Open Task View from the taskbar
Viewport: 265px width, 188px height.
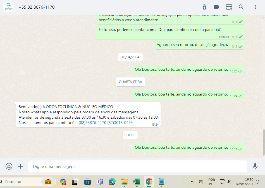tap(75, 182)
